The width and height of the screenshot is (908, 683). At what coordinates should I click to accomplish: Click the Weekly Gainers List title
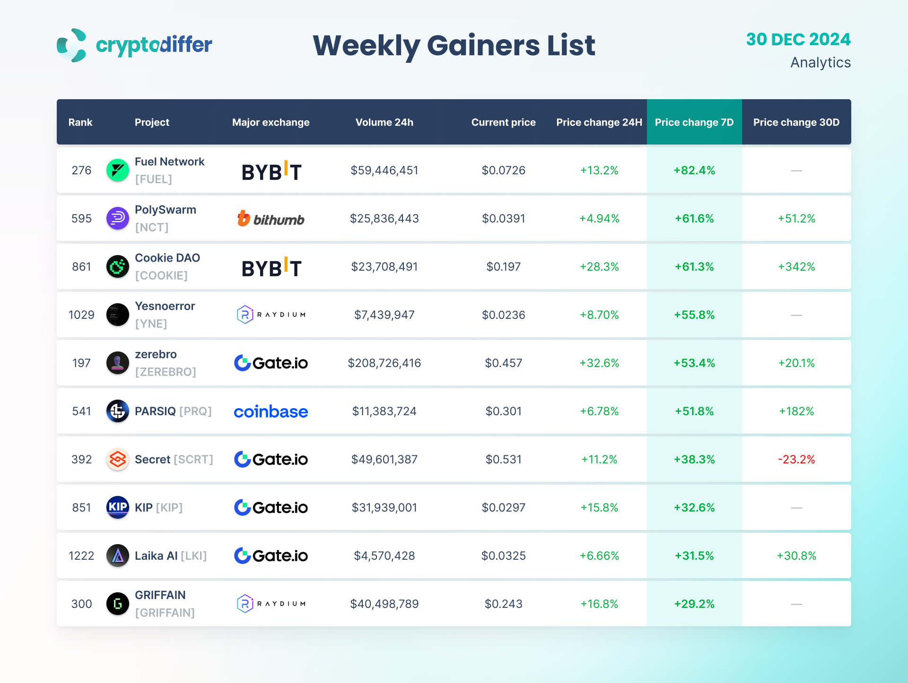(454, 46)
